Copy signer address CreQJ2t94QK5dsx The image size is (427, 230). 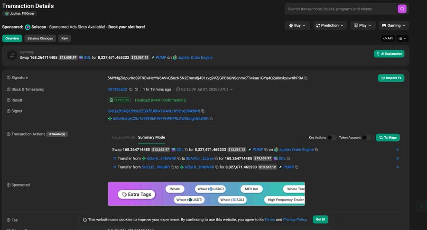(203, 111)
